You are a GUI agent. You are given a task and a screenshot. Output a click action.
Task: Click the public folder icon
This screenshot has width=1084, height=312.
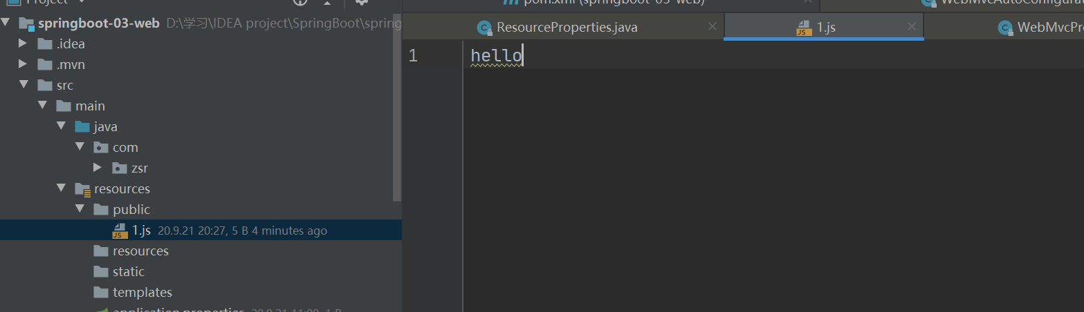101,210
